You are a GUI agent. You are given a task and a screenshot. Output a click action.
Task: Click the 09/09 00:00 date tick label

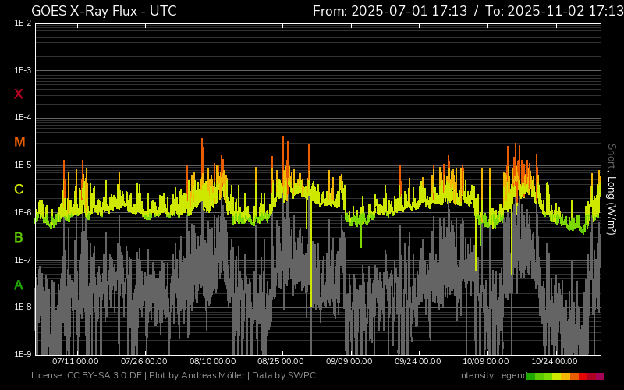[349, 362]
